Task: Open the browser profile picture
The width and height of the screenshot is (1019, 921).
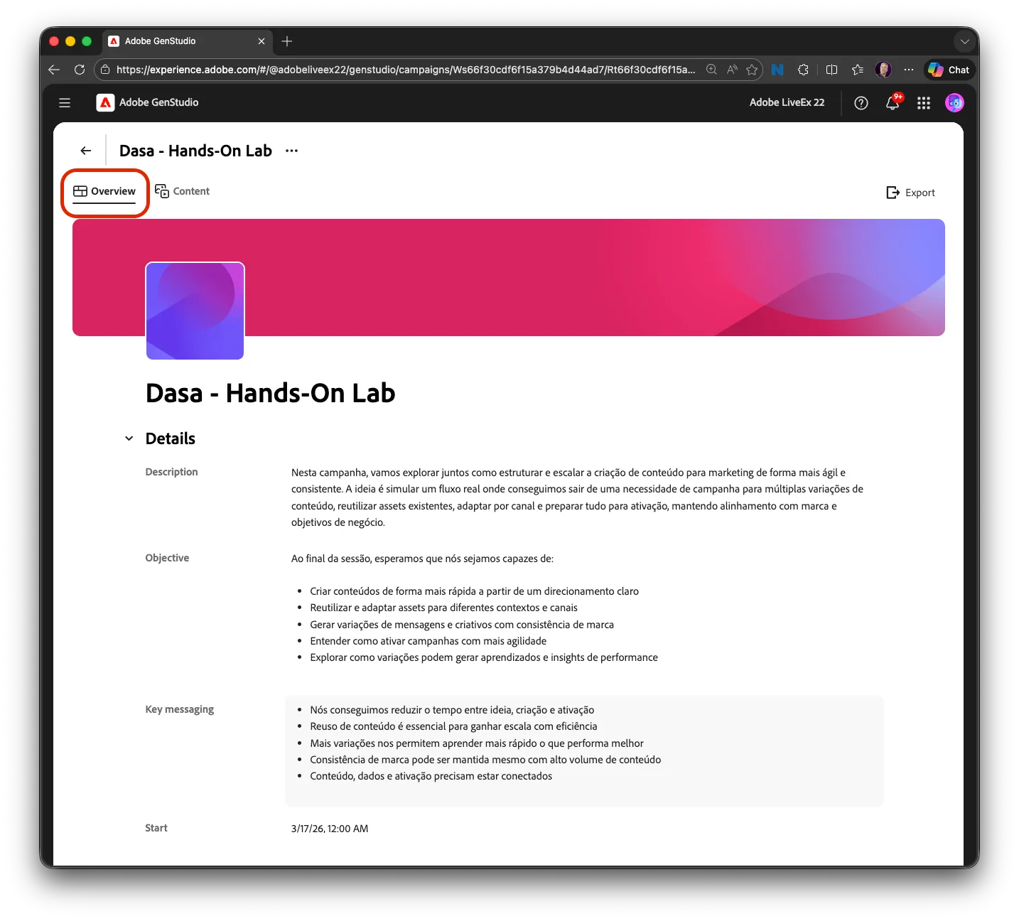Action: 883,70
